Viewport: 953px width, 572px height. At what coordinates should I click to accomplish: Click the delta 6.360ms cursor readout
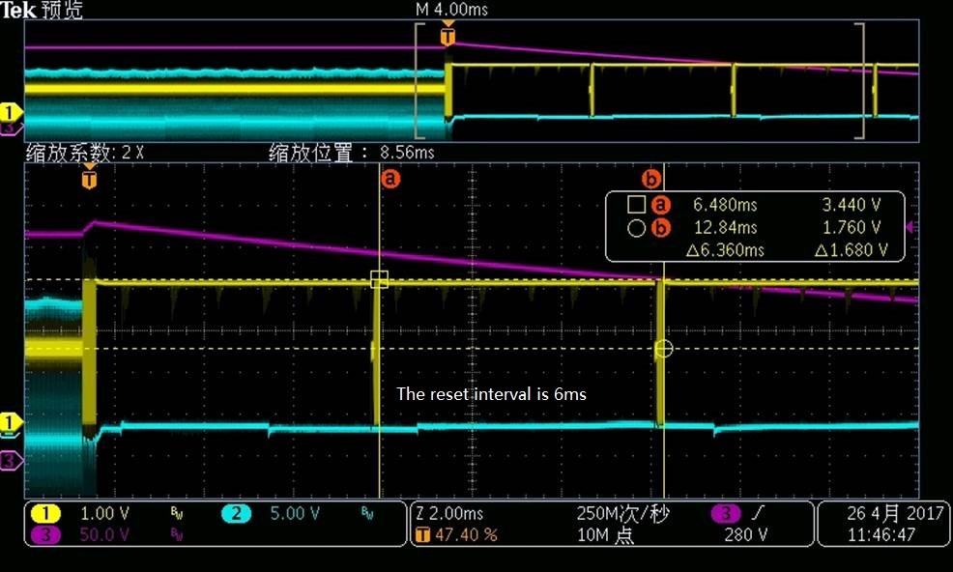pos(725,250)
